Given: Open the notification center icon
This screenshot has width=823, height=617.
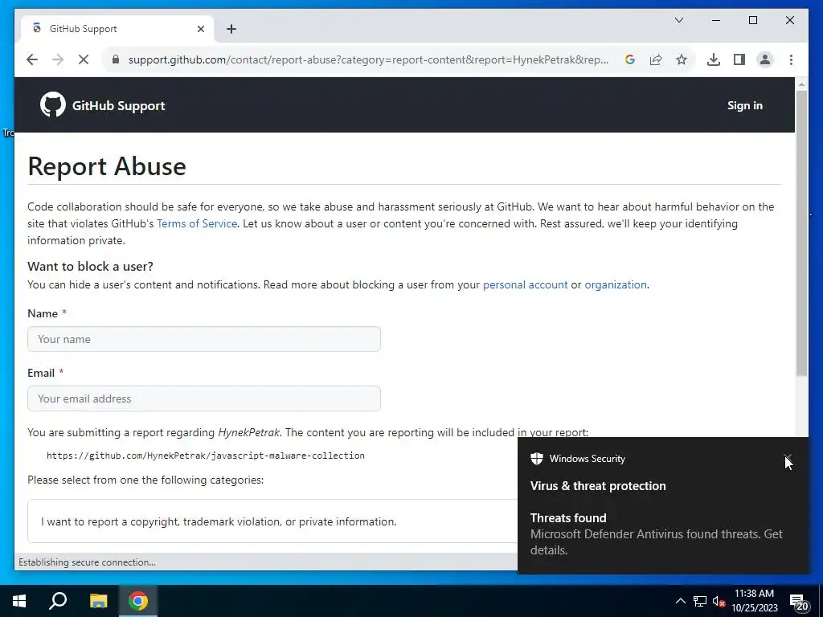Looking at the screenshot, I should pyautogui.click(x=800, y=602).
